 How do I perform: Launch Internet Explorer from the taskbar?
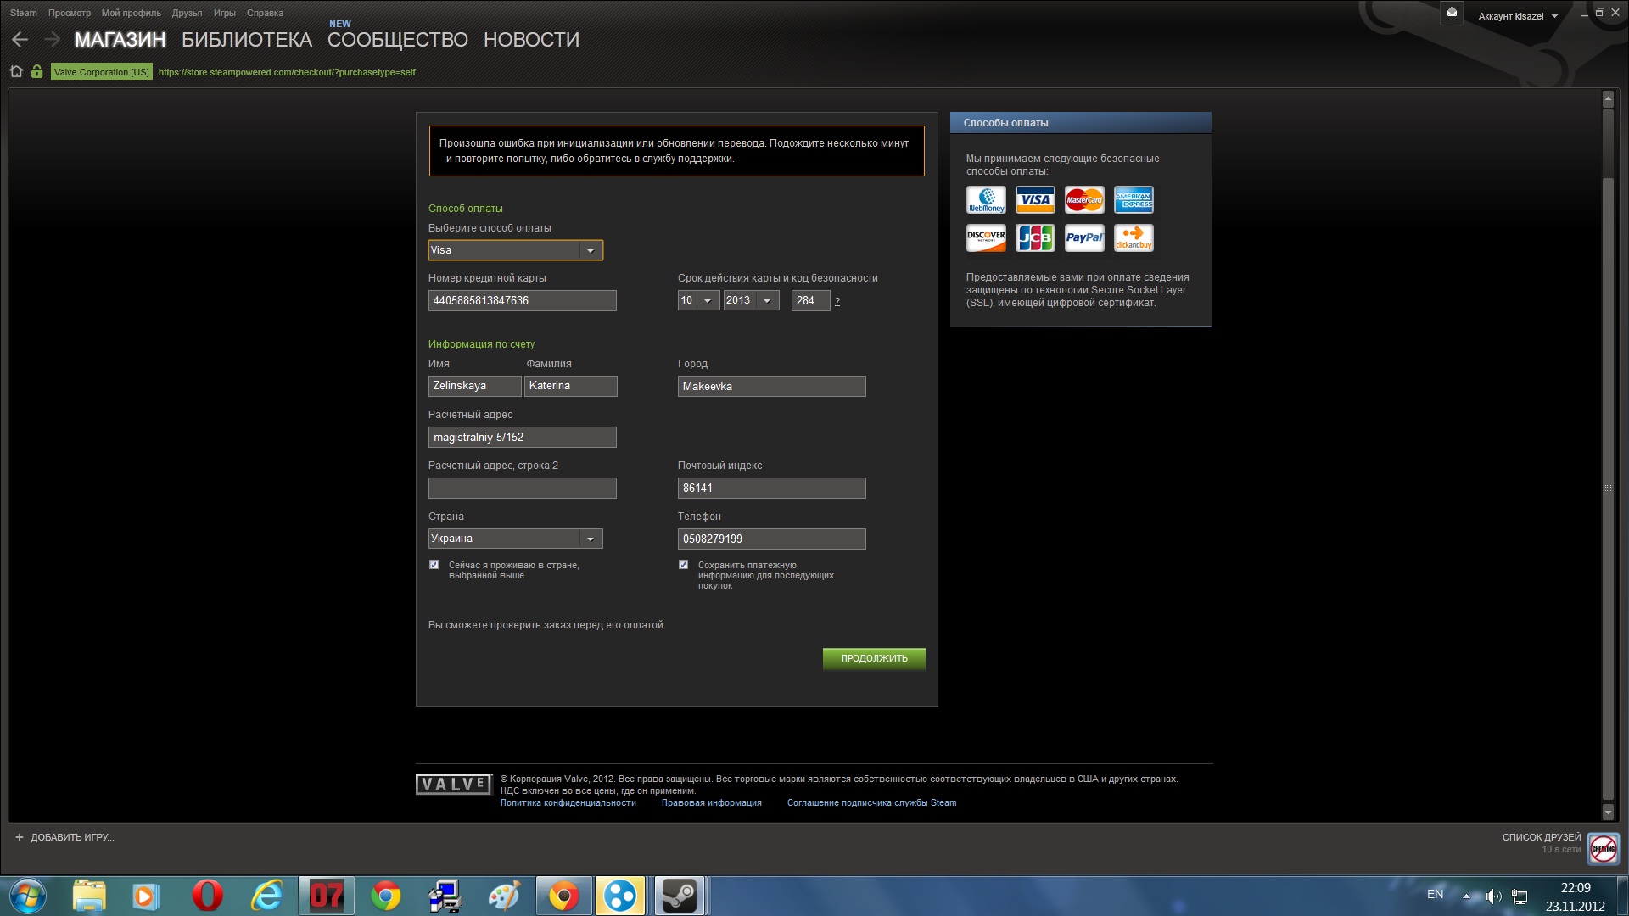click(x=267, y=896)
